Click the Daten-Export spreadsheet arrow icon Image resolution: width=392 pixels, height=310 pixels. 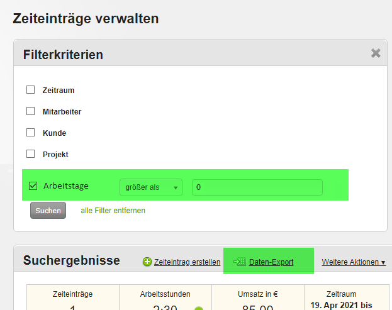[x=240, y=262]
